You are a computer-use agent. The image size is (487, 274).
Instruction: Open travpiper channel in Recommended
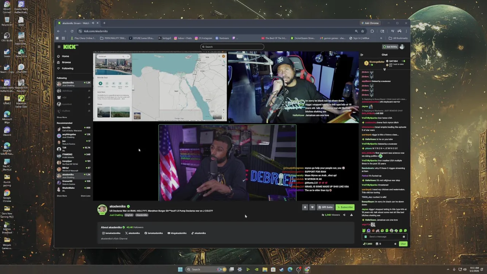[x=74, y=162]
